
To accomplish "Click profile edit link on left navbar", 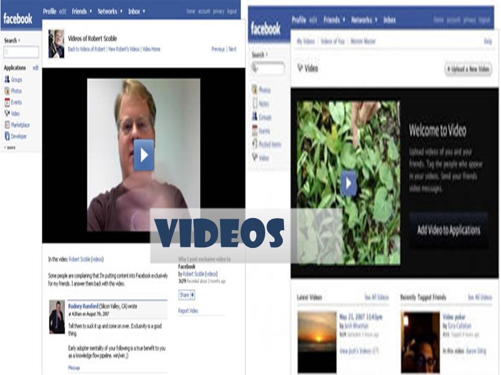I will pos(63,11).
